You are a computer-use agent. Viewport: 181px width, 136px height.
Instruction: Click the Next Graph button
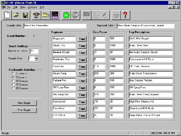(x=24, y=103)
